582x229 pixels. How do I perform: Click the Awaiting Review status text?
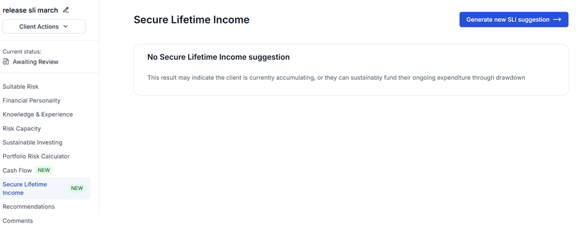(x=36, y=62)
